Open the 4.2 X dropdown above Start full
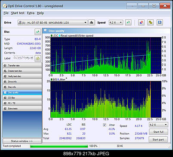 (158, 125)
